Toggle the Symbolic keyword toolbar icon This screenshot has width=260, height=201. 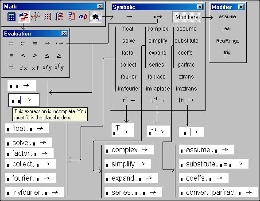tap(96, 16)
